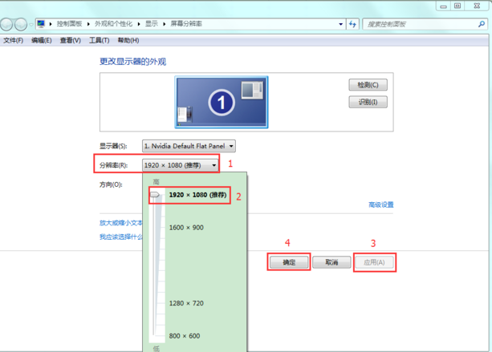This screenshot has width=492, height=352.
Task: Click the 搜索控制面板 search field
Action: click(x=425, y=24)
